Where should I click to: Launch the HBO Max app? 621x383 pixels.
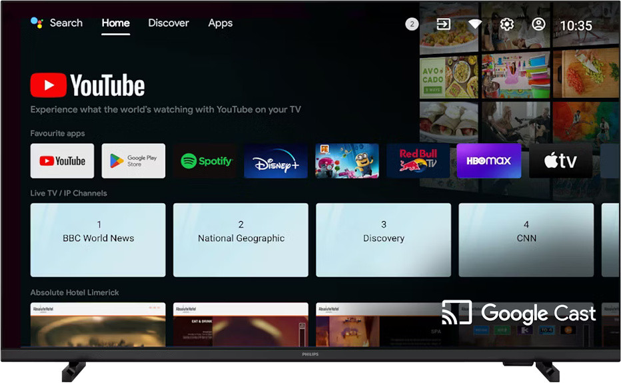tap(488, 161)
